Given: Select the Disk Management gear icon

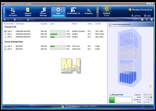Looking at the screenshot, I should tap(58, 9).
